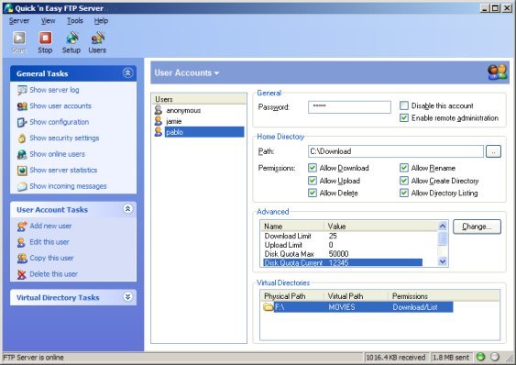Image resolution: width=516 pixels, height=365 pixels.
Task: Click the Show server statistics icon
Action: tap(22, 171)
